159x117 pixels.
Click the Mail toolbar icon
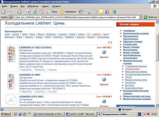[95, 12]
